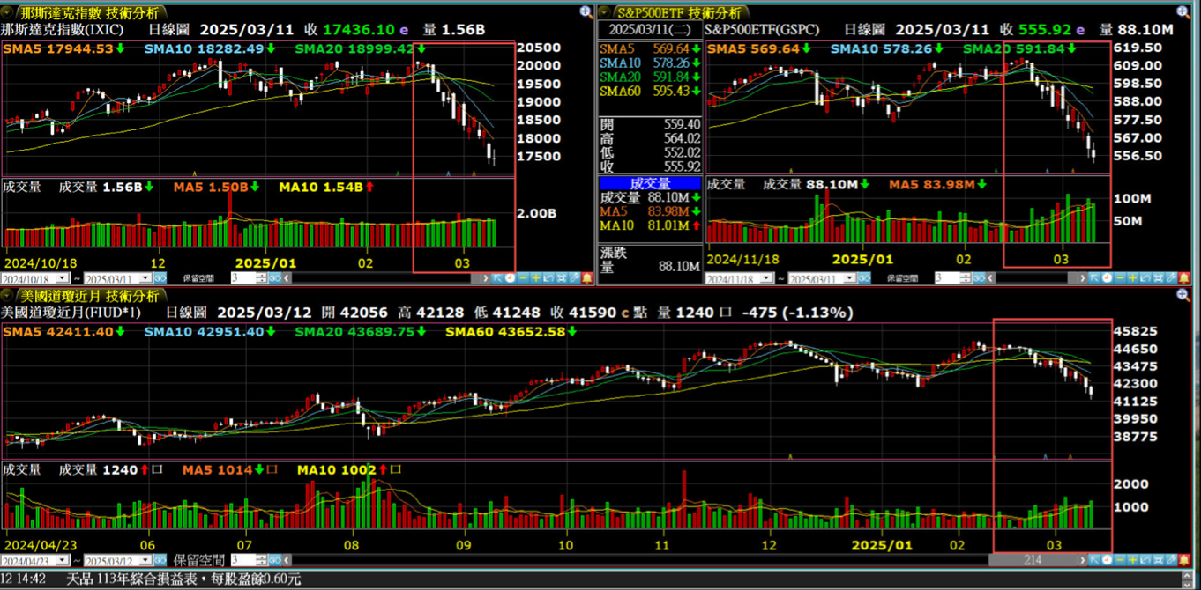Click the arrow cursor icon in Dow Jones toolbar
Screen dimensions: 1201x590
[x=1094, y=560]
